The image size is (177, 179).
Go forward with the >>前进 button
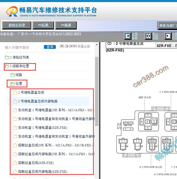66,25
